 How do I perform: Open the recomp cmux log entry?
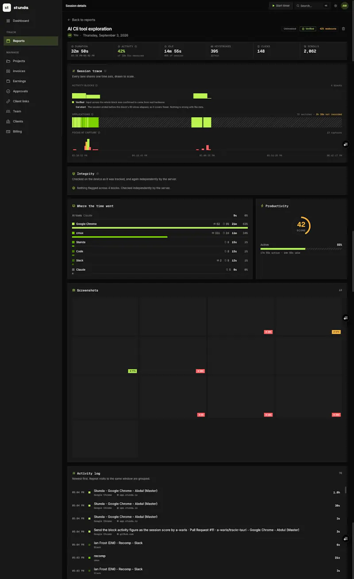pos(206,558)
